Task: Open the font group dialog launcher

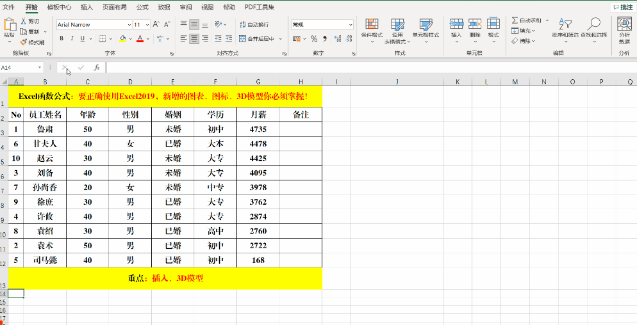Action: [171, 54]
